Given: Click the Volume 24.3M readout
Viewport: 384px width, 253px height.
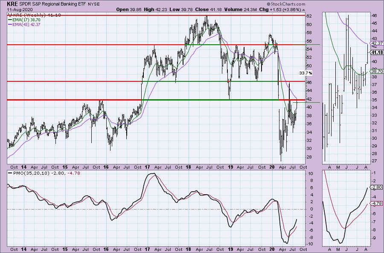Looking at the screenshot, I should pyautogui.click(x=241, y=9).
